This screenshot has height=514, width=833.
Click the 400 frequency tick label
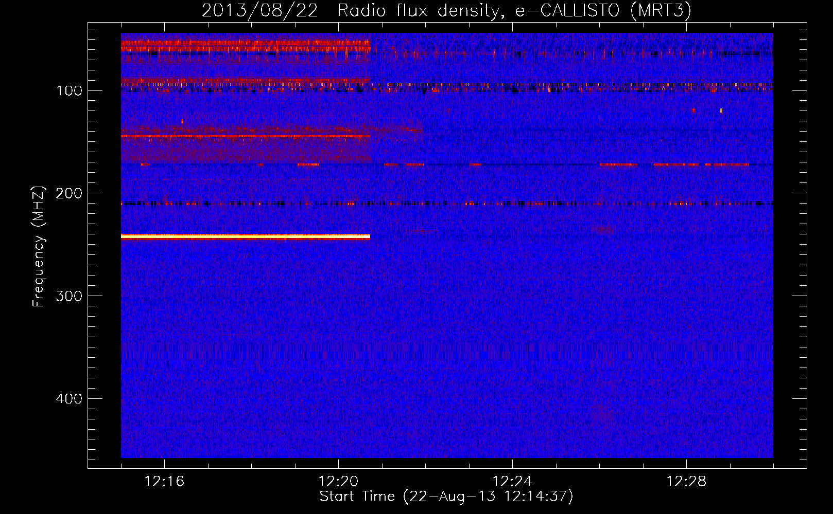pos(69,399)
